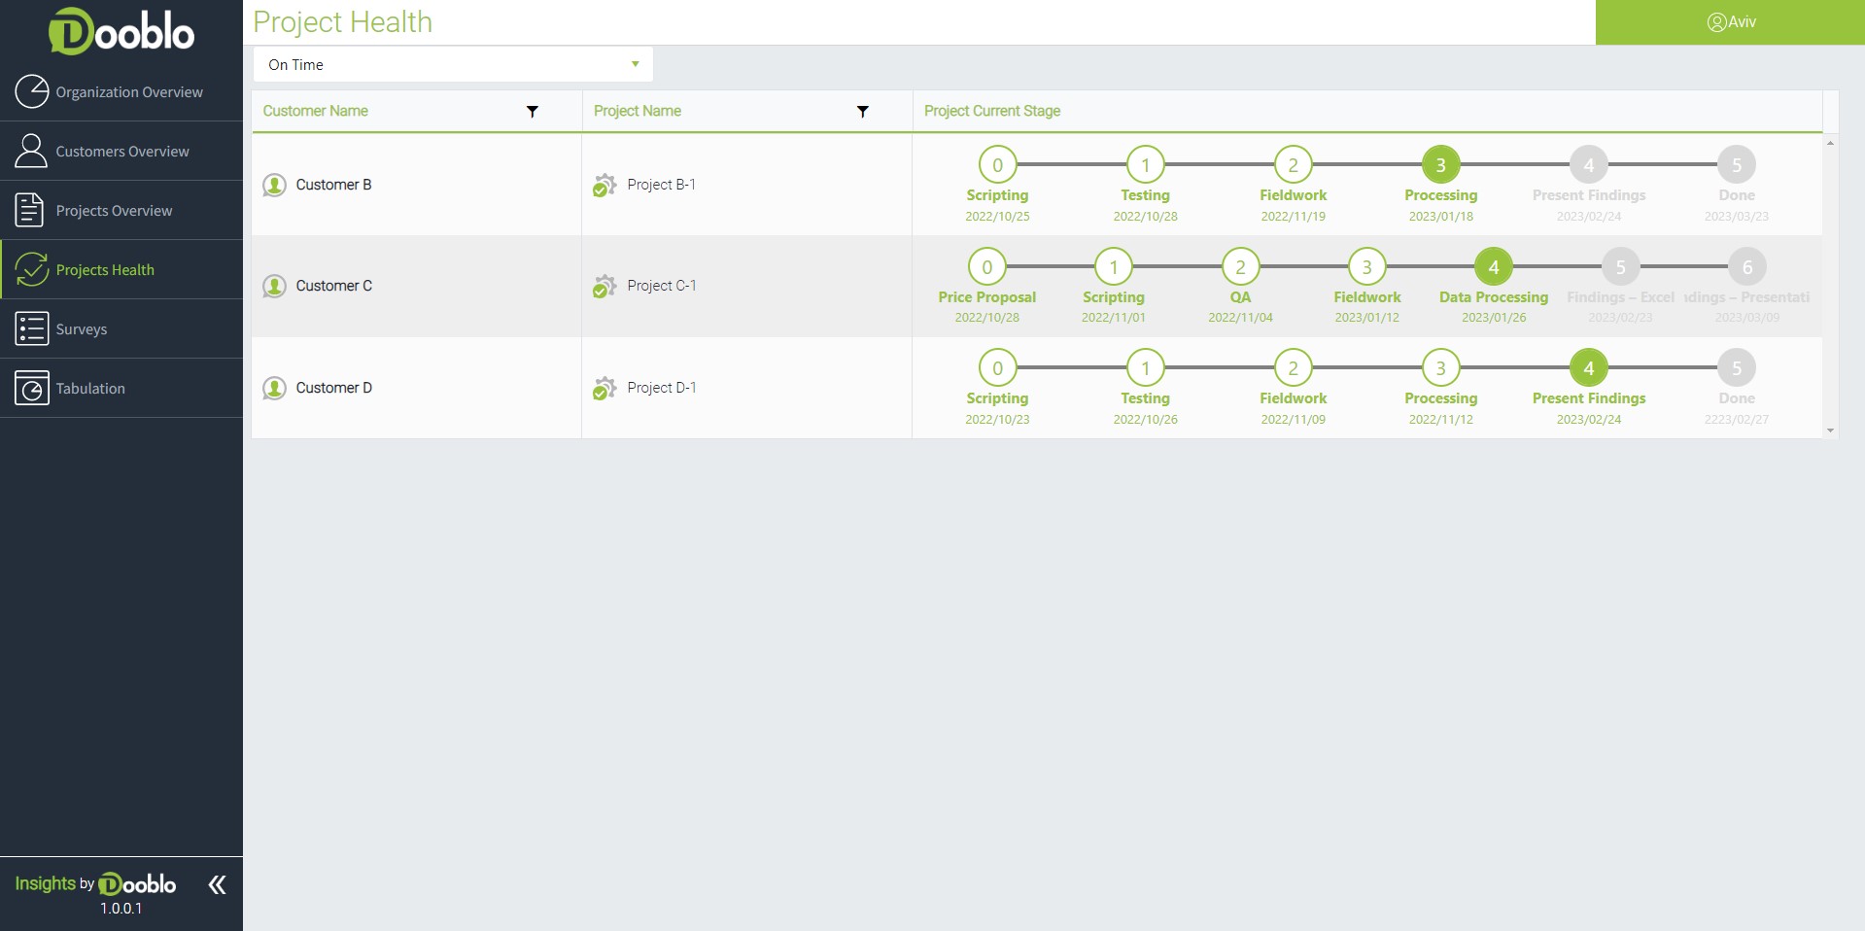Open the On Time status dropdown
Viewport: 1865px width, 931px height.
pos(453,64)
